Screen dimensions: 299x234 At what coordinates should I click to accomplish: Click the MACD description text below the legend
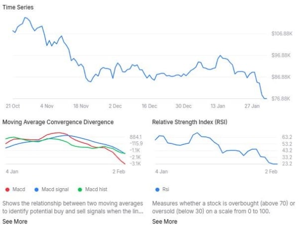[x=73, y=208]
